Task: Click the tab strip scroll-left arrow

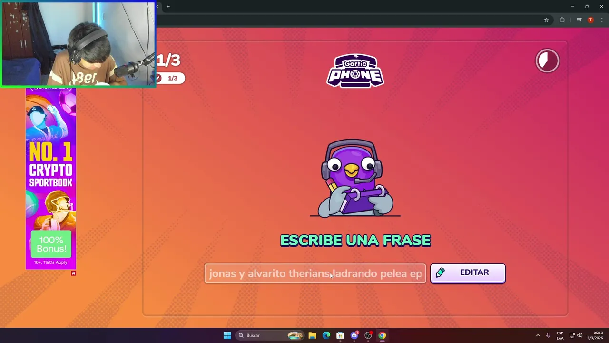Action: [x=157, y=6]
